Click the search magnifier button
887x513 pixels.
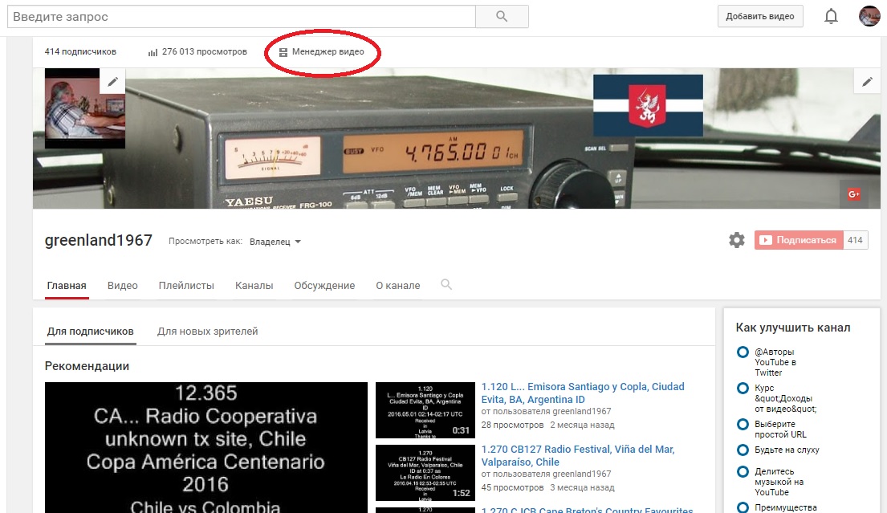pos(502,16)
